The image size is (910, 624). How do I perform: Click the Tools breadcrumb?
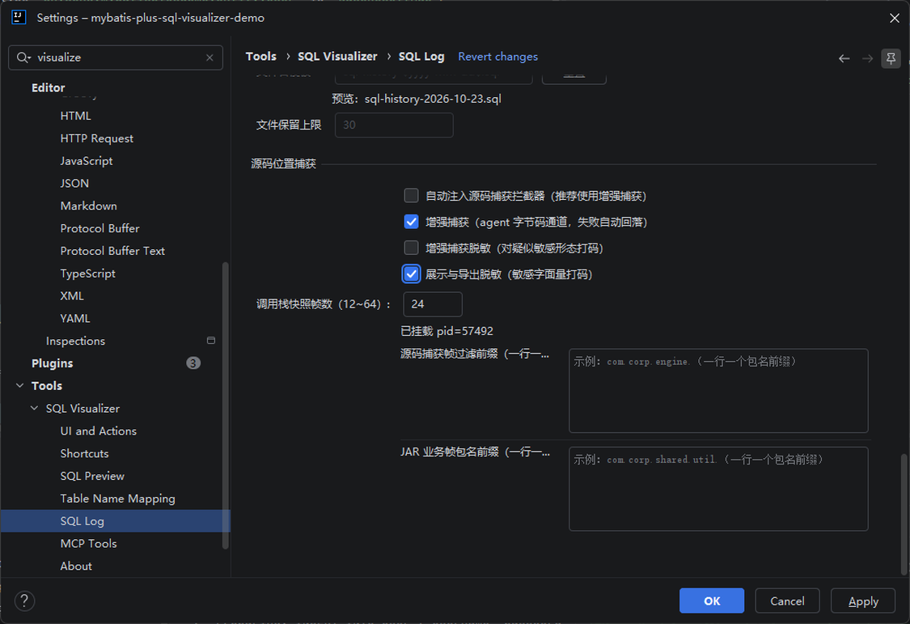pos(260,57)
